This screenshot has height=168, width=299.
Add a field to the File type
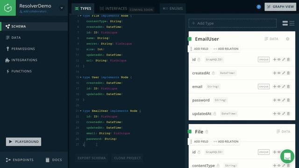tap(199, 141)
